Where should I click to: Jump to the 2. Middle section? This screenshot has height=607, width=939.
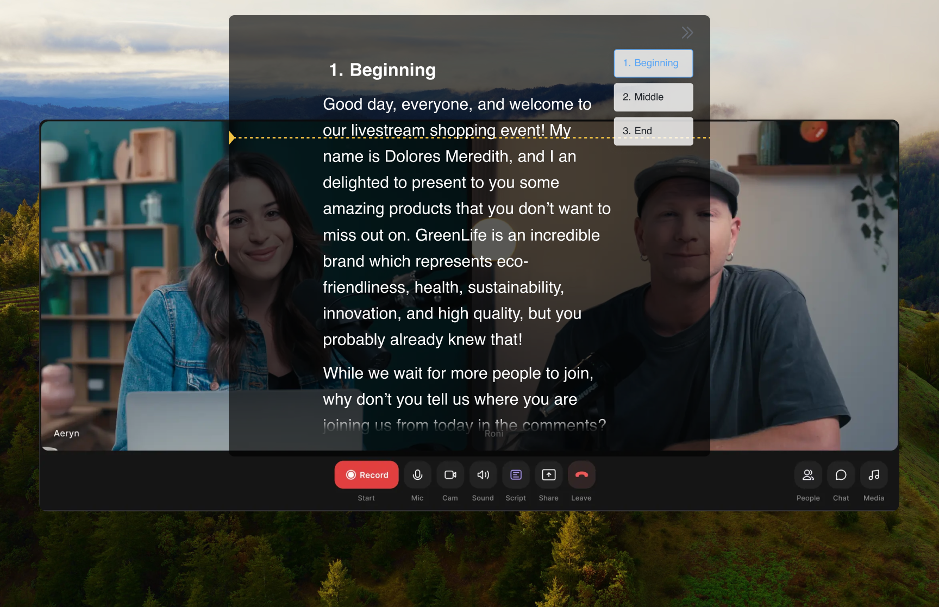coord(653,97)
